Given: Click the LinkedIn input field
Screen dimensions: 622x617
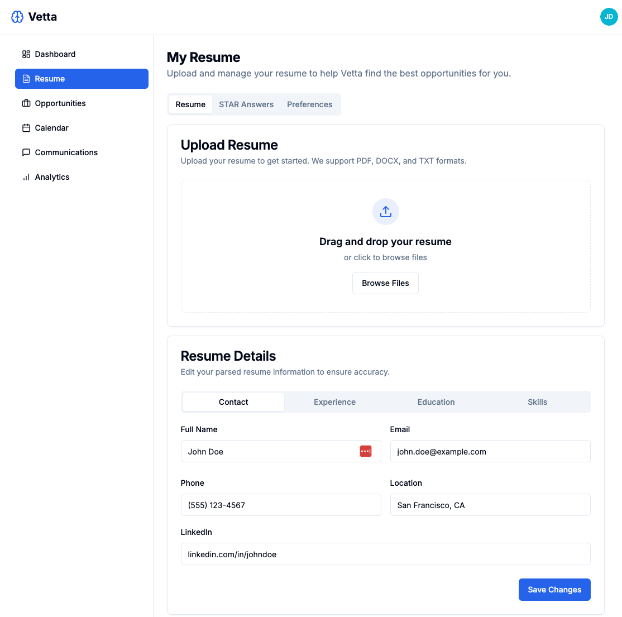Looking at the screenshot, I should pyautogui.click(x=385, y=554).
